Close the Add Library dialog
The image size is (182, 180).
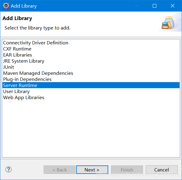point(173,6)
